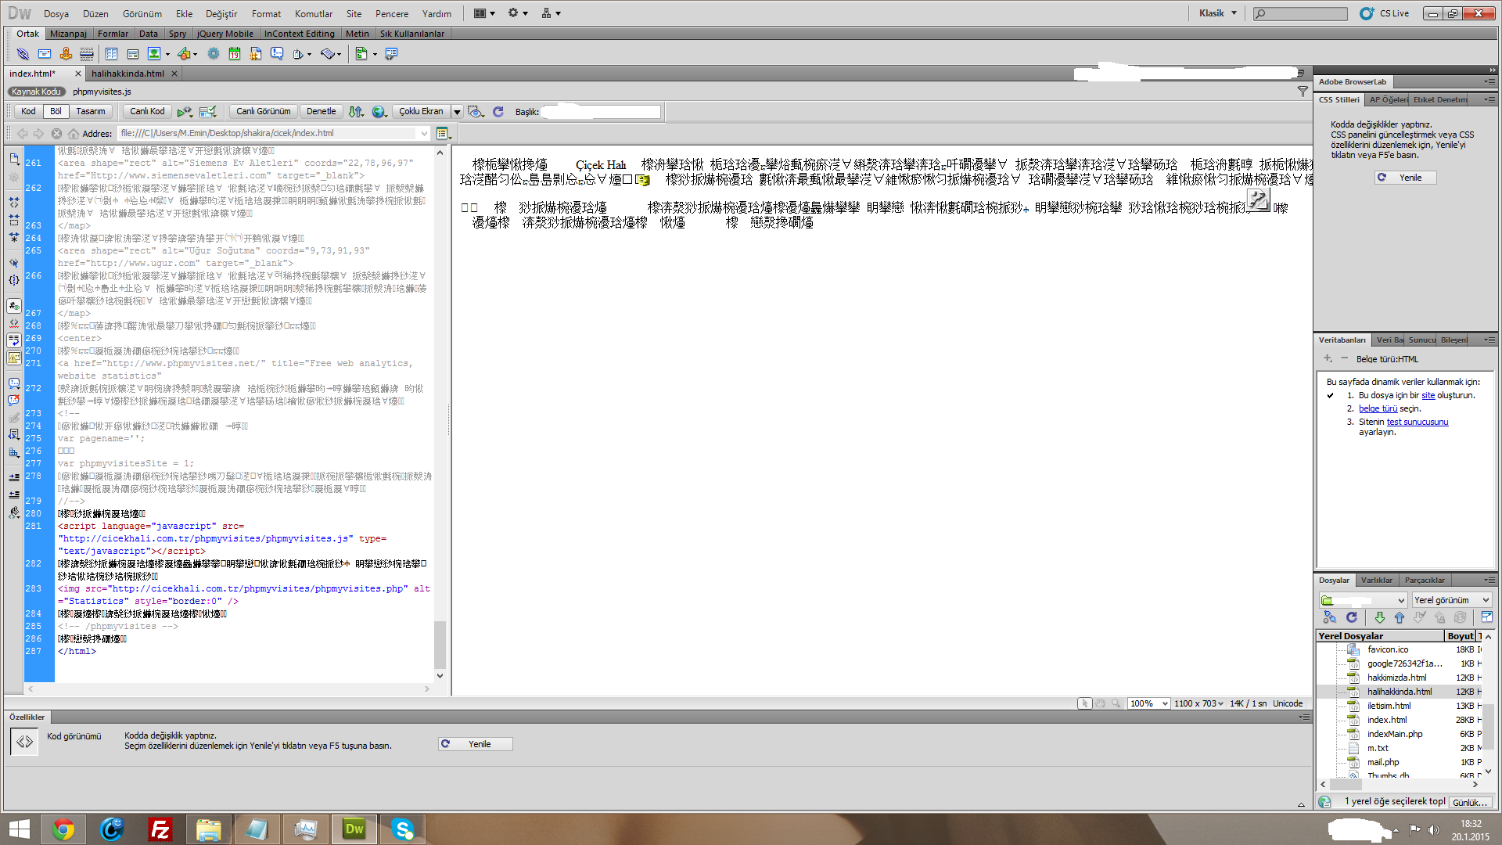Open Çoklu Ekran dropdown arrow
Viewport: 1502px width, 845px height.
coord(458,112)
